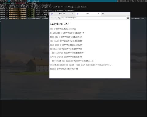
Task: Switch to workspace 4 in top bar
Action: click(x=9, y=1)
